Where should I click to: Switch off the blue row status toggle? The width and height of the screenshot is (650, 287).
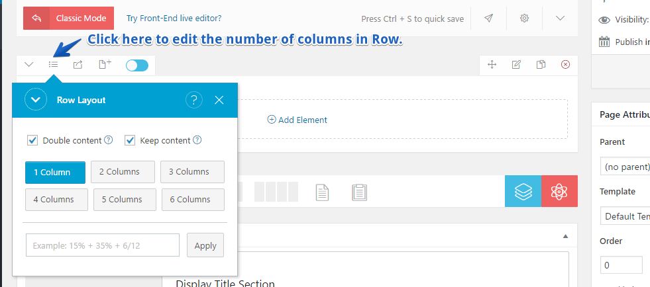click(137, 65)
